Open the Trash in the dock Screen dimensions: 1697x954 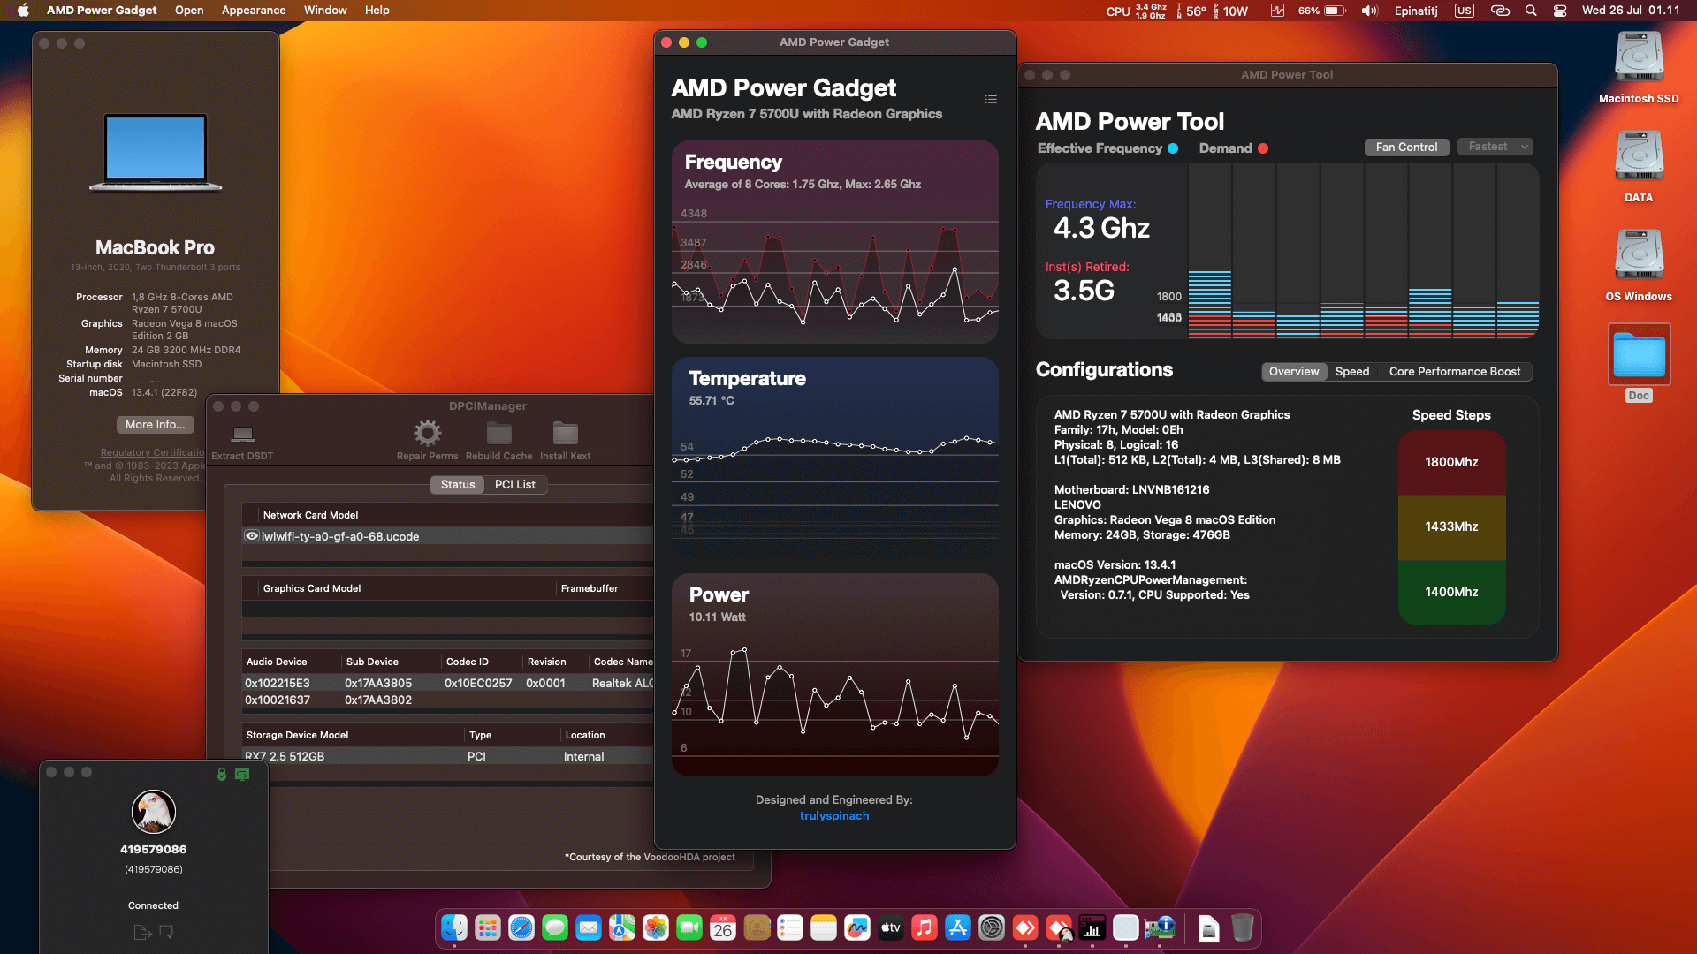1243,927
